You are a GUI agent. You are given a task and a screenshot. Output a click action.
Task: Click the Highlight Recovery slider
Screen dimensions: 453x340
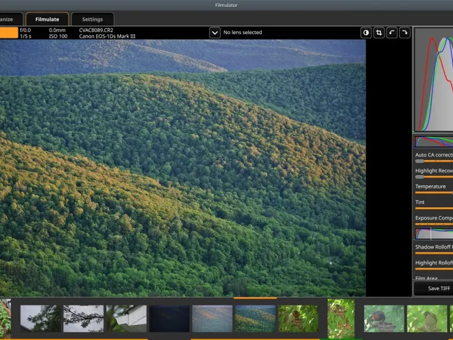point(434,177)
